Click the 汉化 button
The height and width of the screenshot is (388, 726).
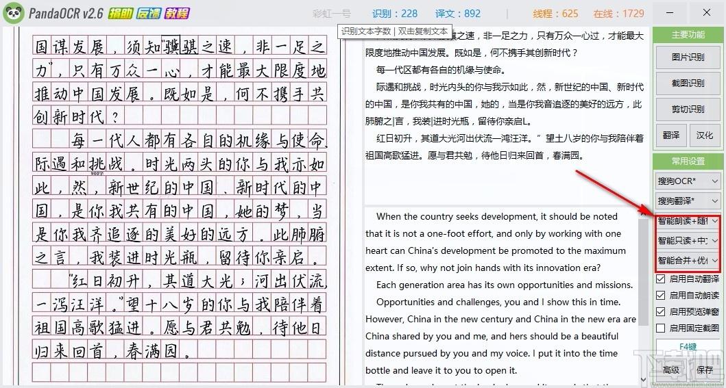point(705,135)
